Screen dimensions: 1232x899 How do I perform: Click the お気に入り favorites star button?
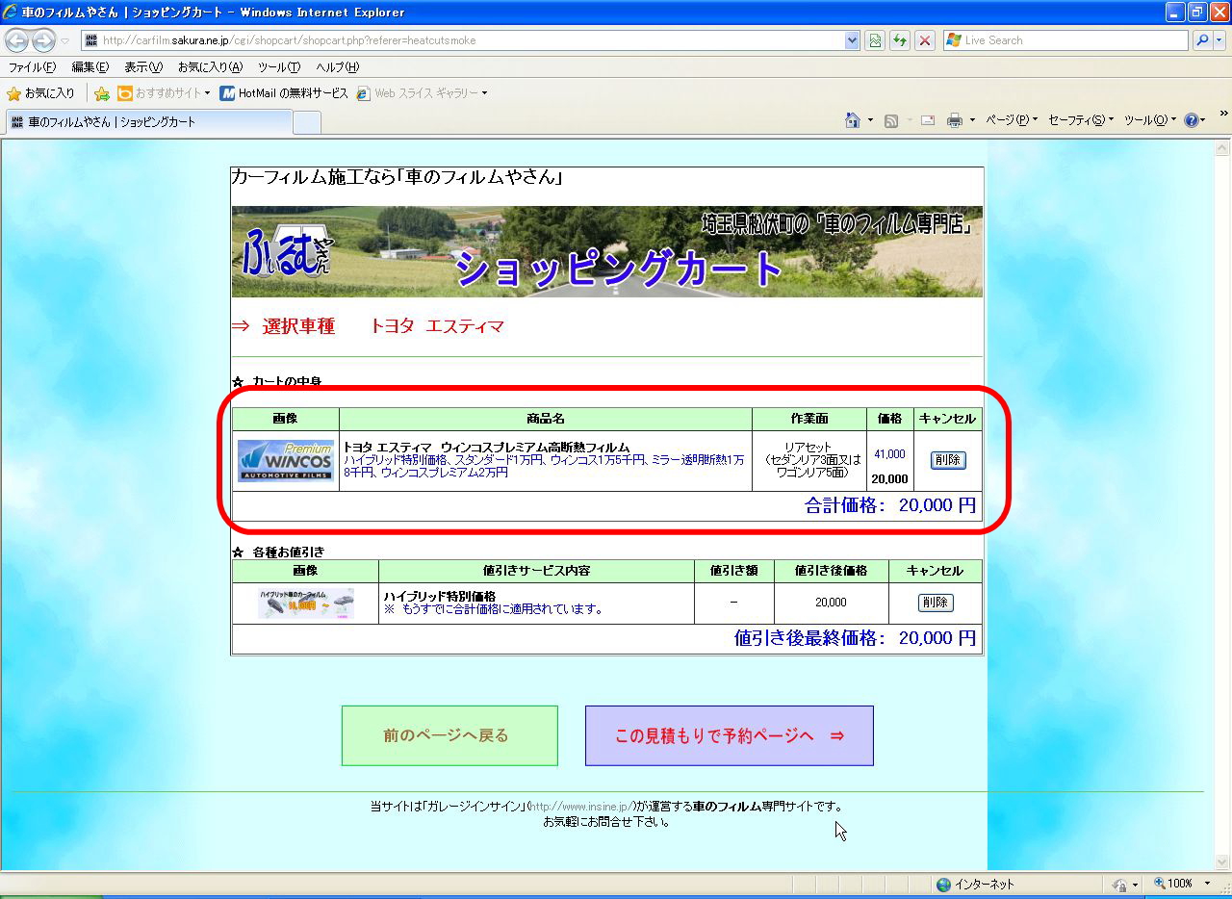tap(40, 93)
